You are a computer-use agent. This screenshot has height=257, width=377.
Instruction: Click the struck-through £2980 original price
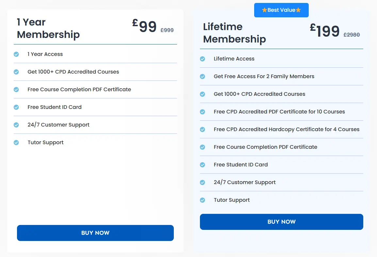point(352,35)
